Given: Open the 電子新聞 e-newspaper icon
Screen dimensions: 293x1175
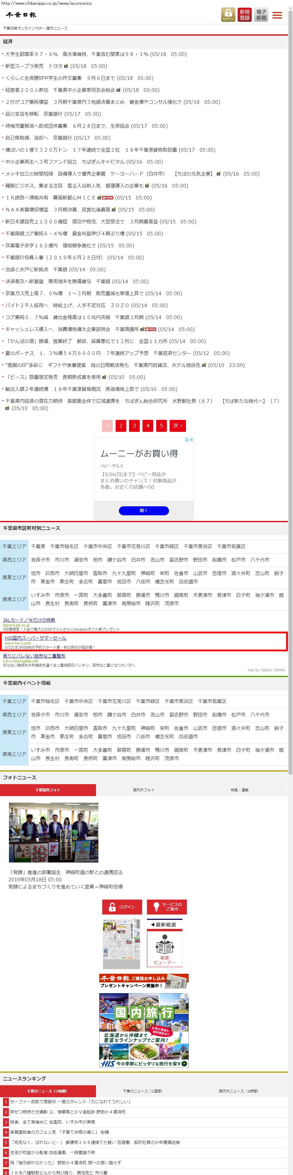Looking at the screenshot, I should [261, 15].
